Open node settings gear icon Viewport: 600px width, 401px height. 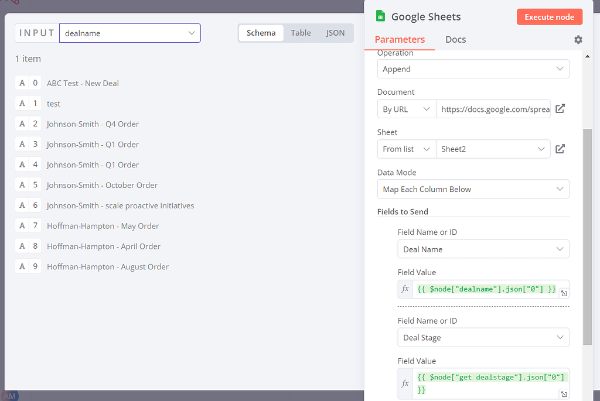click(578, 40)
